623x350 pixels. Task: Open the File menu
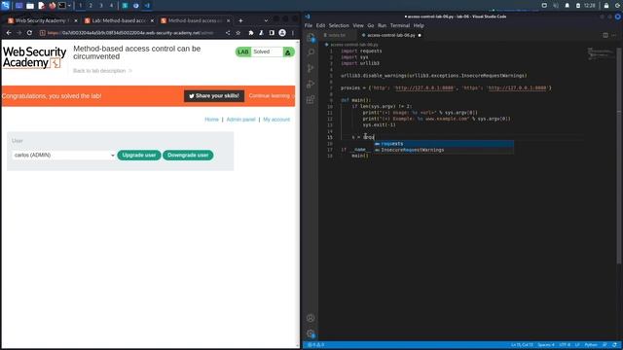pos(309,25)
